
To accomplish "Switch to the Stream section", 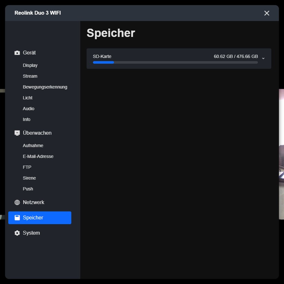I will pyautogui.click(x=30, y=76).
